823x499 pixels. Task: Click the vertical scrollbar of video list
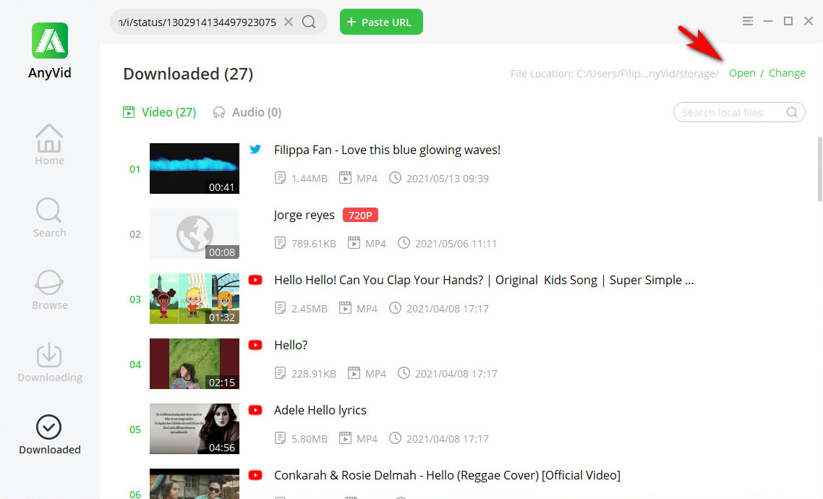(x=819, y=169)
